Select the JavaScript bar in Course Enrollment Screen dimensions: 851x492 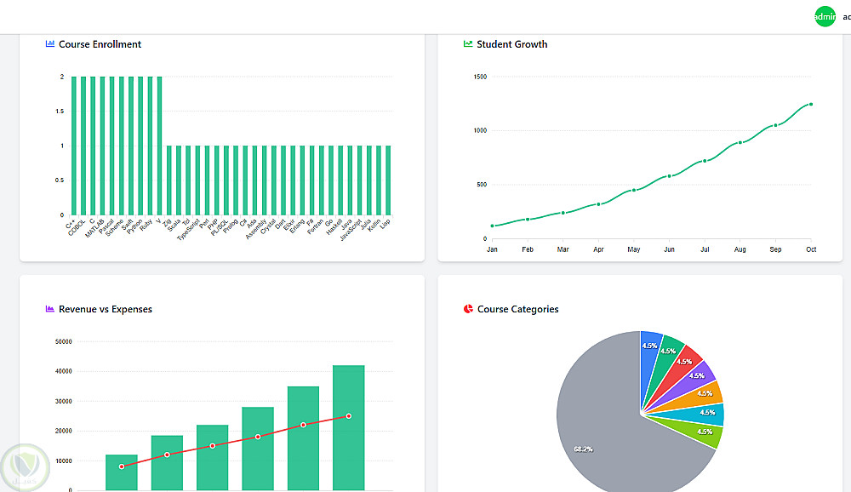tap(359, 180)
